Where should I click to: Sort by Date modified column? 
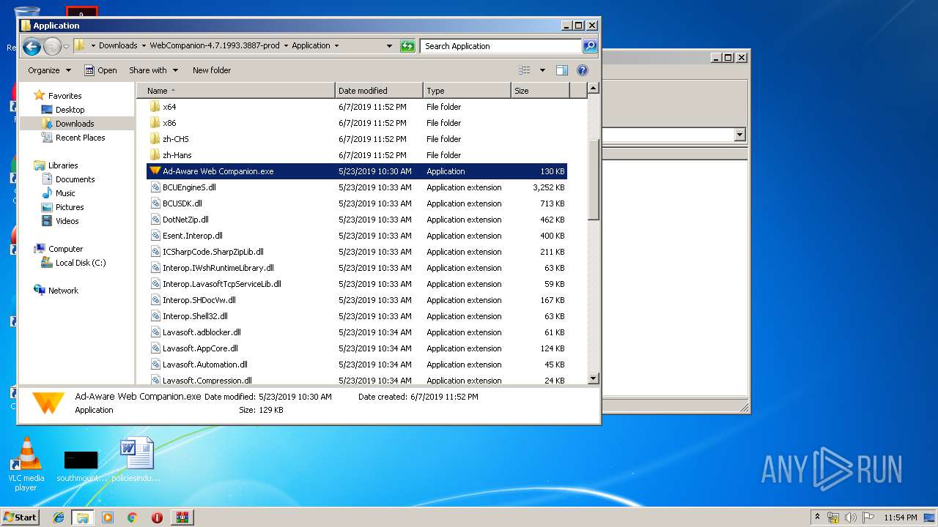pos(379,91)
